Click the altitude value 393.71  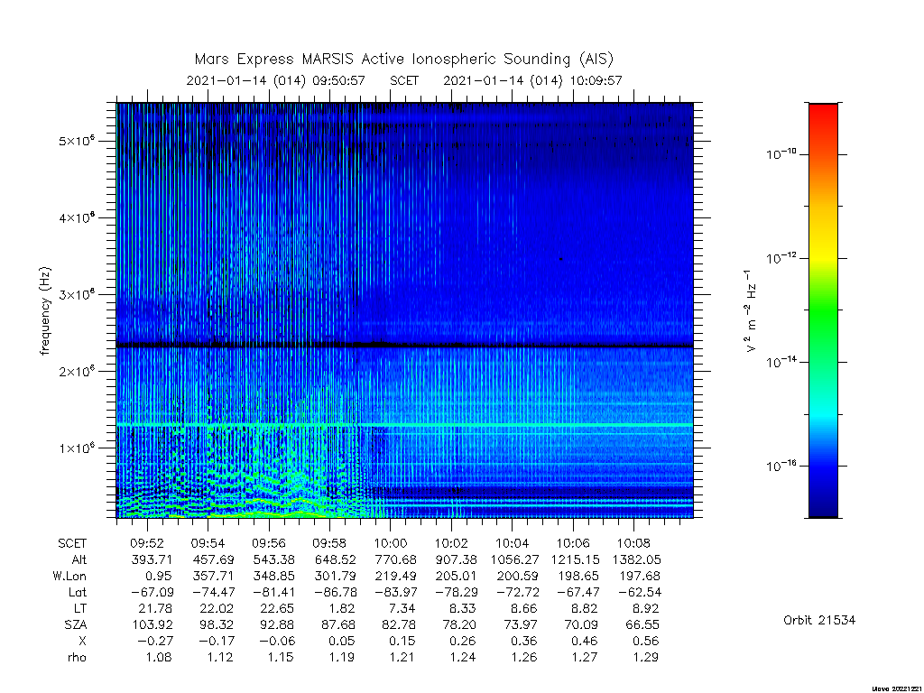152,559
